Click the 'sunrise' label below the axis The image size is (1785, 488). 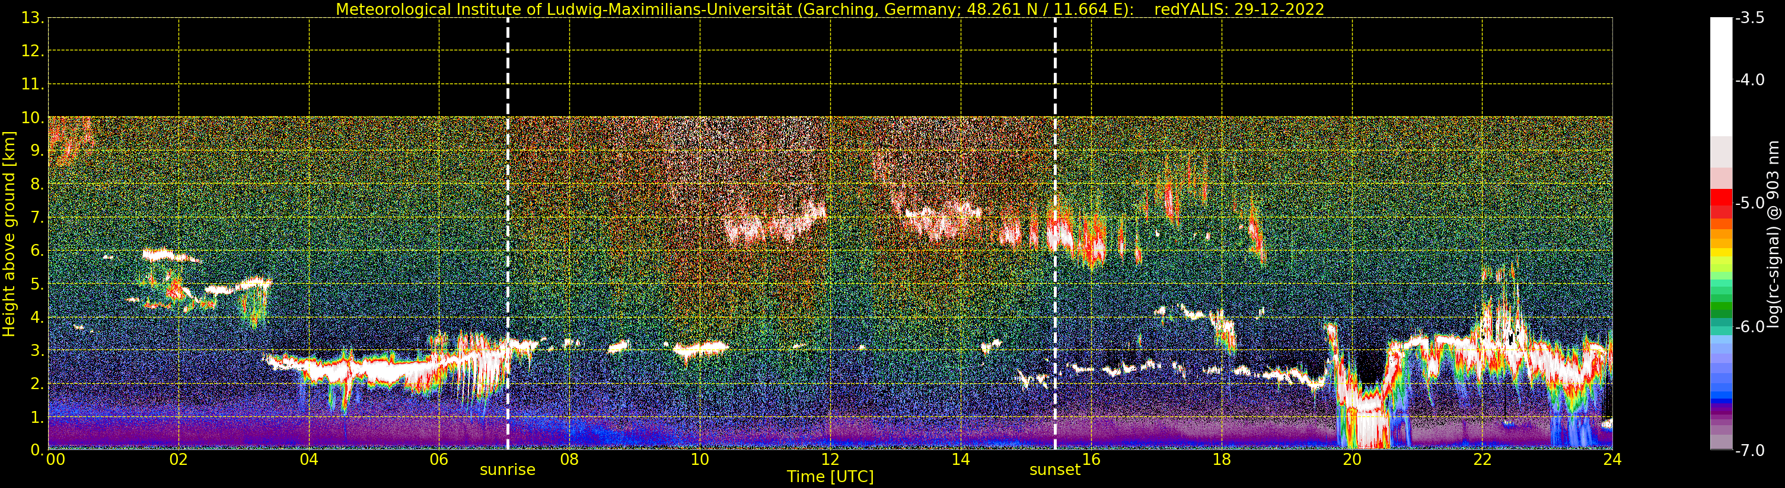coord(507,470)
